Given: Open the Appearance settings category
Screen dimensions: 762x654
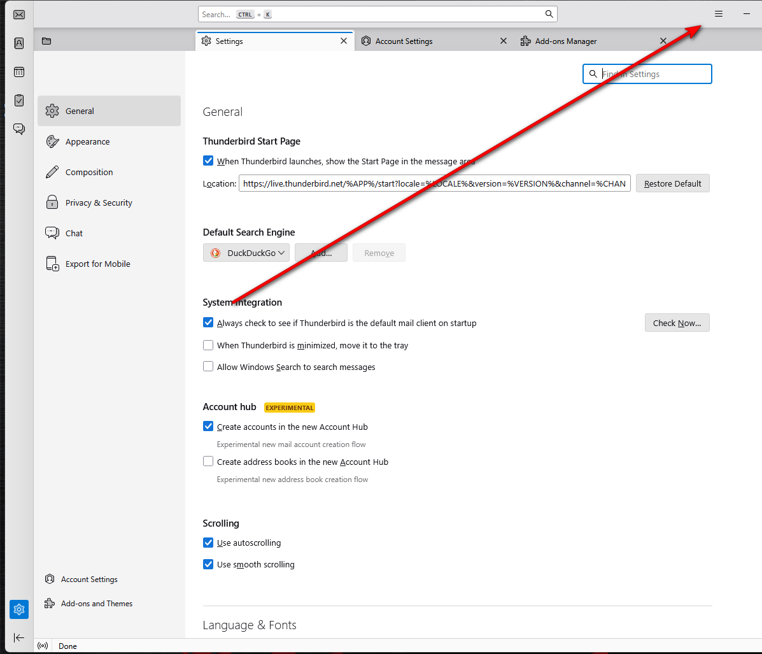Looking at the screenshot, I should point(109,141).
